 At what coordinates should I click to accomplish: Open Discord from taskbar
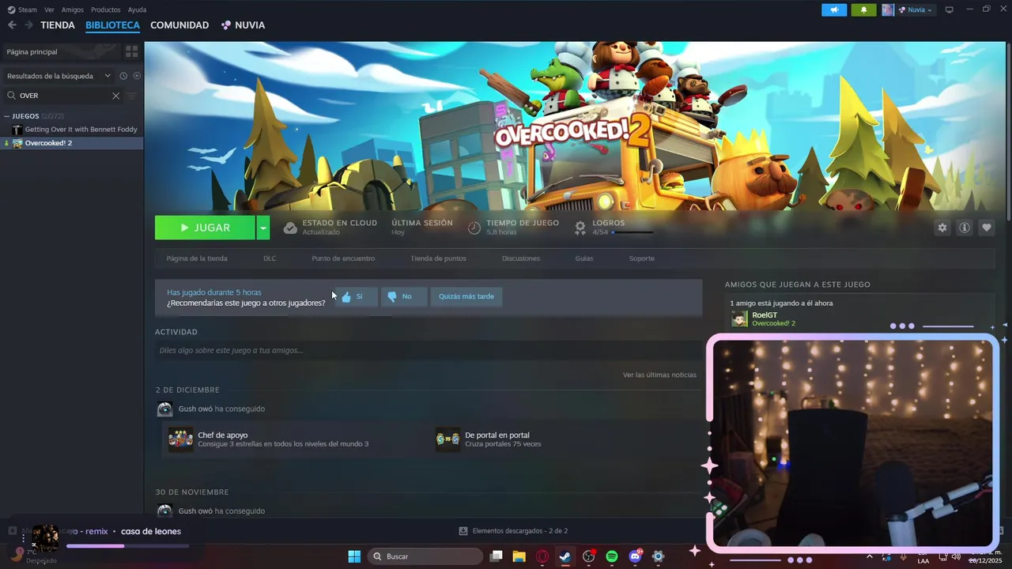point(635,556)
